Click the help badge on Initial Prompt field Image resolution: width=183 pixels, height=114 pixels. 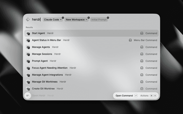tap(108, 18)
